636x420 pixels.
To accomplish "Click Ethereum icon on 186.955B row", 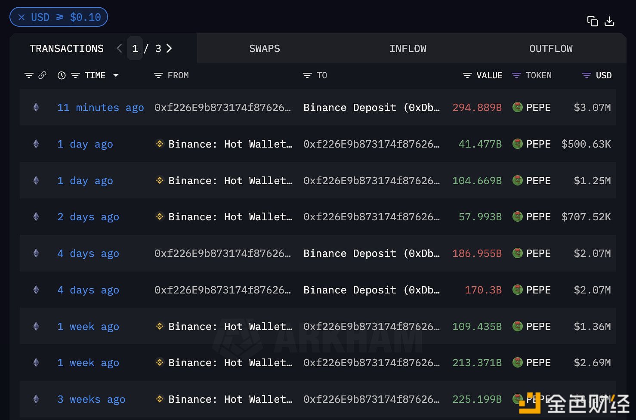I will [x=36, y=253].
